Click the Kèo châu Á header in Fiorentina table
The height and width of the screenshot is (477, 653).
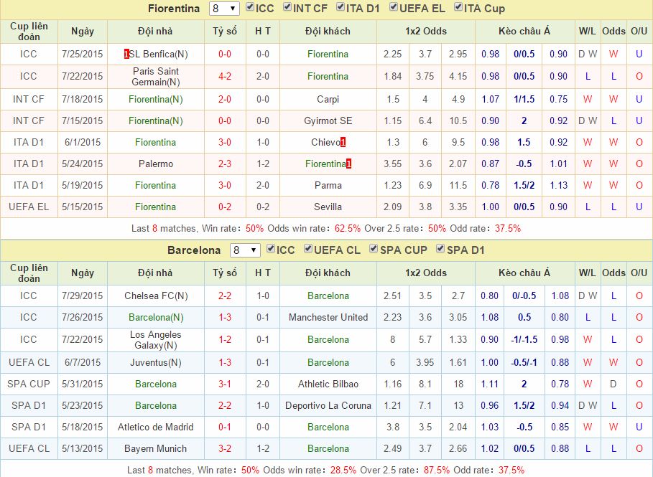click(x=524, y=31)
